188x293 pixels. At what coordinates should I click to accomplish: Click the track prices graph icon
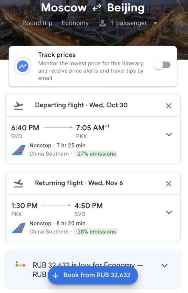click(22, 66)
